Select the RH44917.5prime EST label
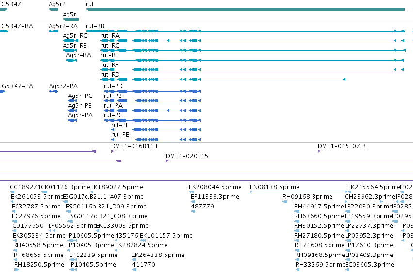Viewport: 413px width, 272px height. coord(319,207)
